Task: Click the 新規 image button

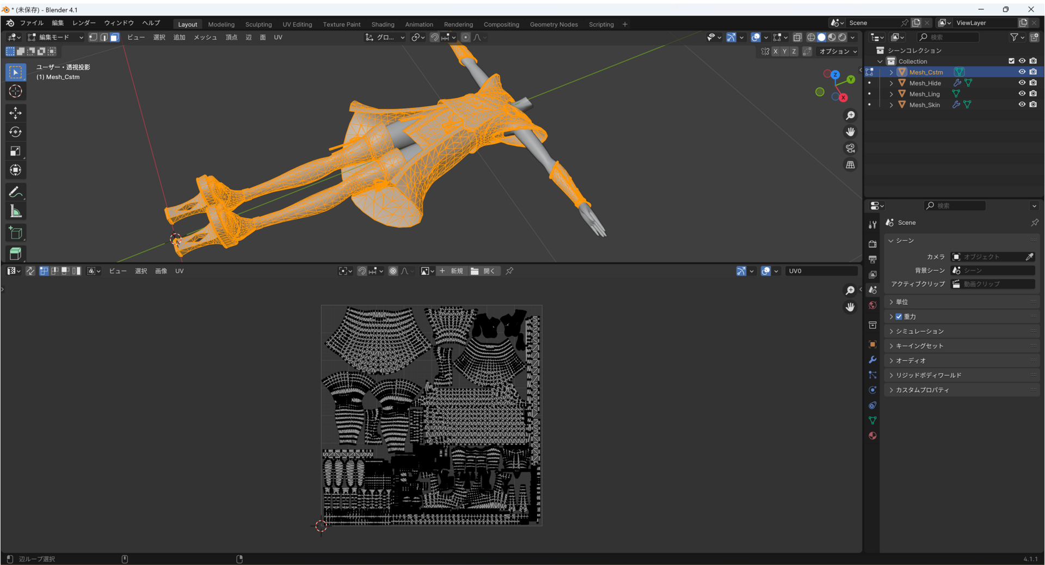Action: coord(451,271)
